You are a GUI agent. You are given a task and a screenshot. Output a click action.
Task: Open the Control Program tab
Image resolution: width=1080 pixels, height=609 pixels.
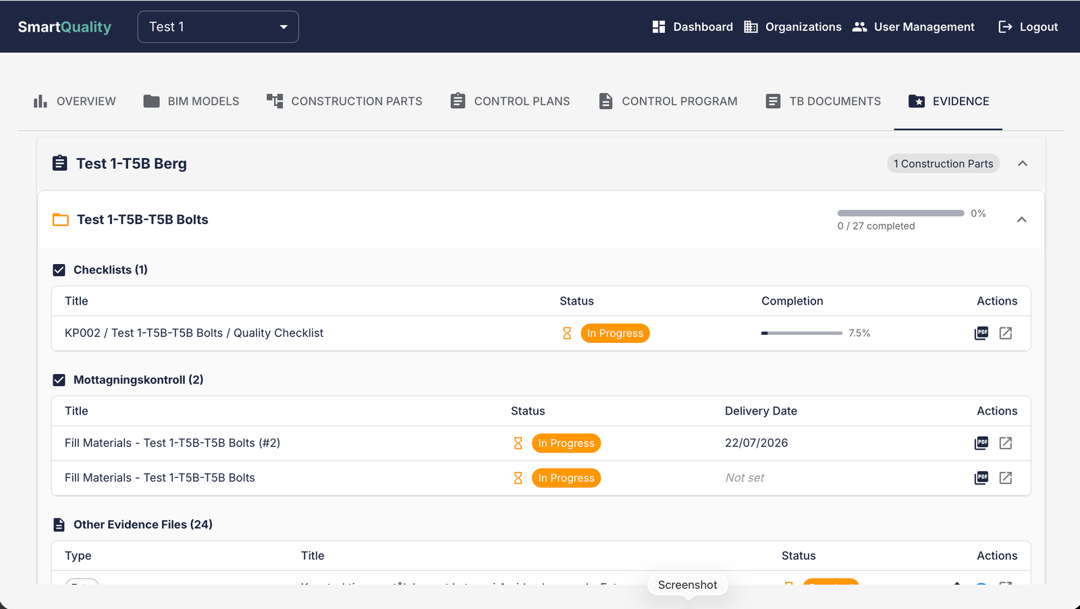tap(668, 101)
